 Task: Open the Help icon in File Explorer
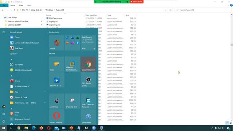232,5
